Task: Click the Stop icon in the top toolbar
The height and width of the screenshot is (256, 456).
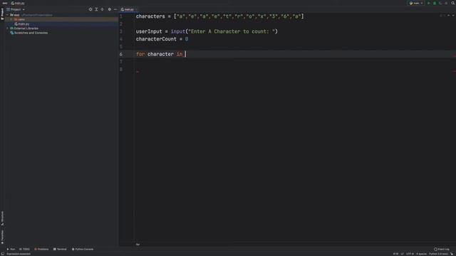Action: [446, 3]
